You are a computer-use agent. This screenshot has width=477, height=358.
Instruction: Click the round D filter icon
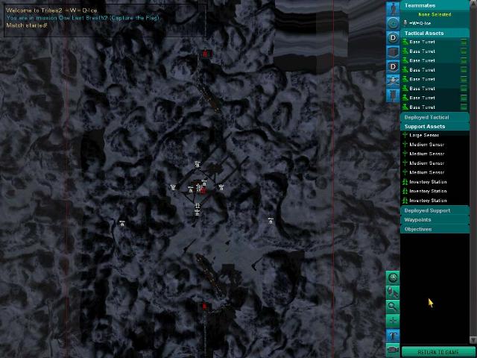393,38
